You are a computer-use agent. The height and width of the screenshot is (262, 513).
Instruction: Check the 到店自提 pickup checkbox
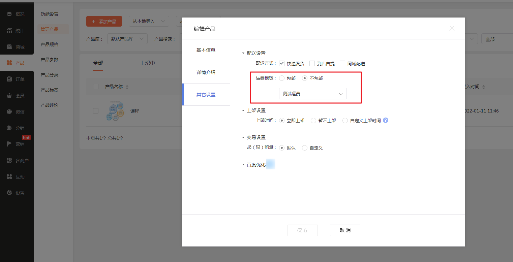312,63
